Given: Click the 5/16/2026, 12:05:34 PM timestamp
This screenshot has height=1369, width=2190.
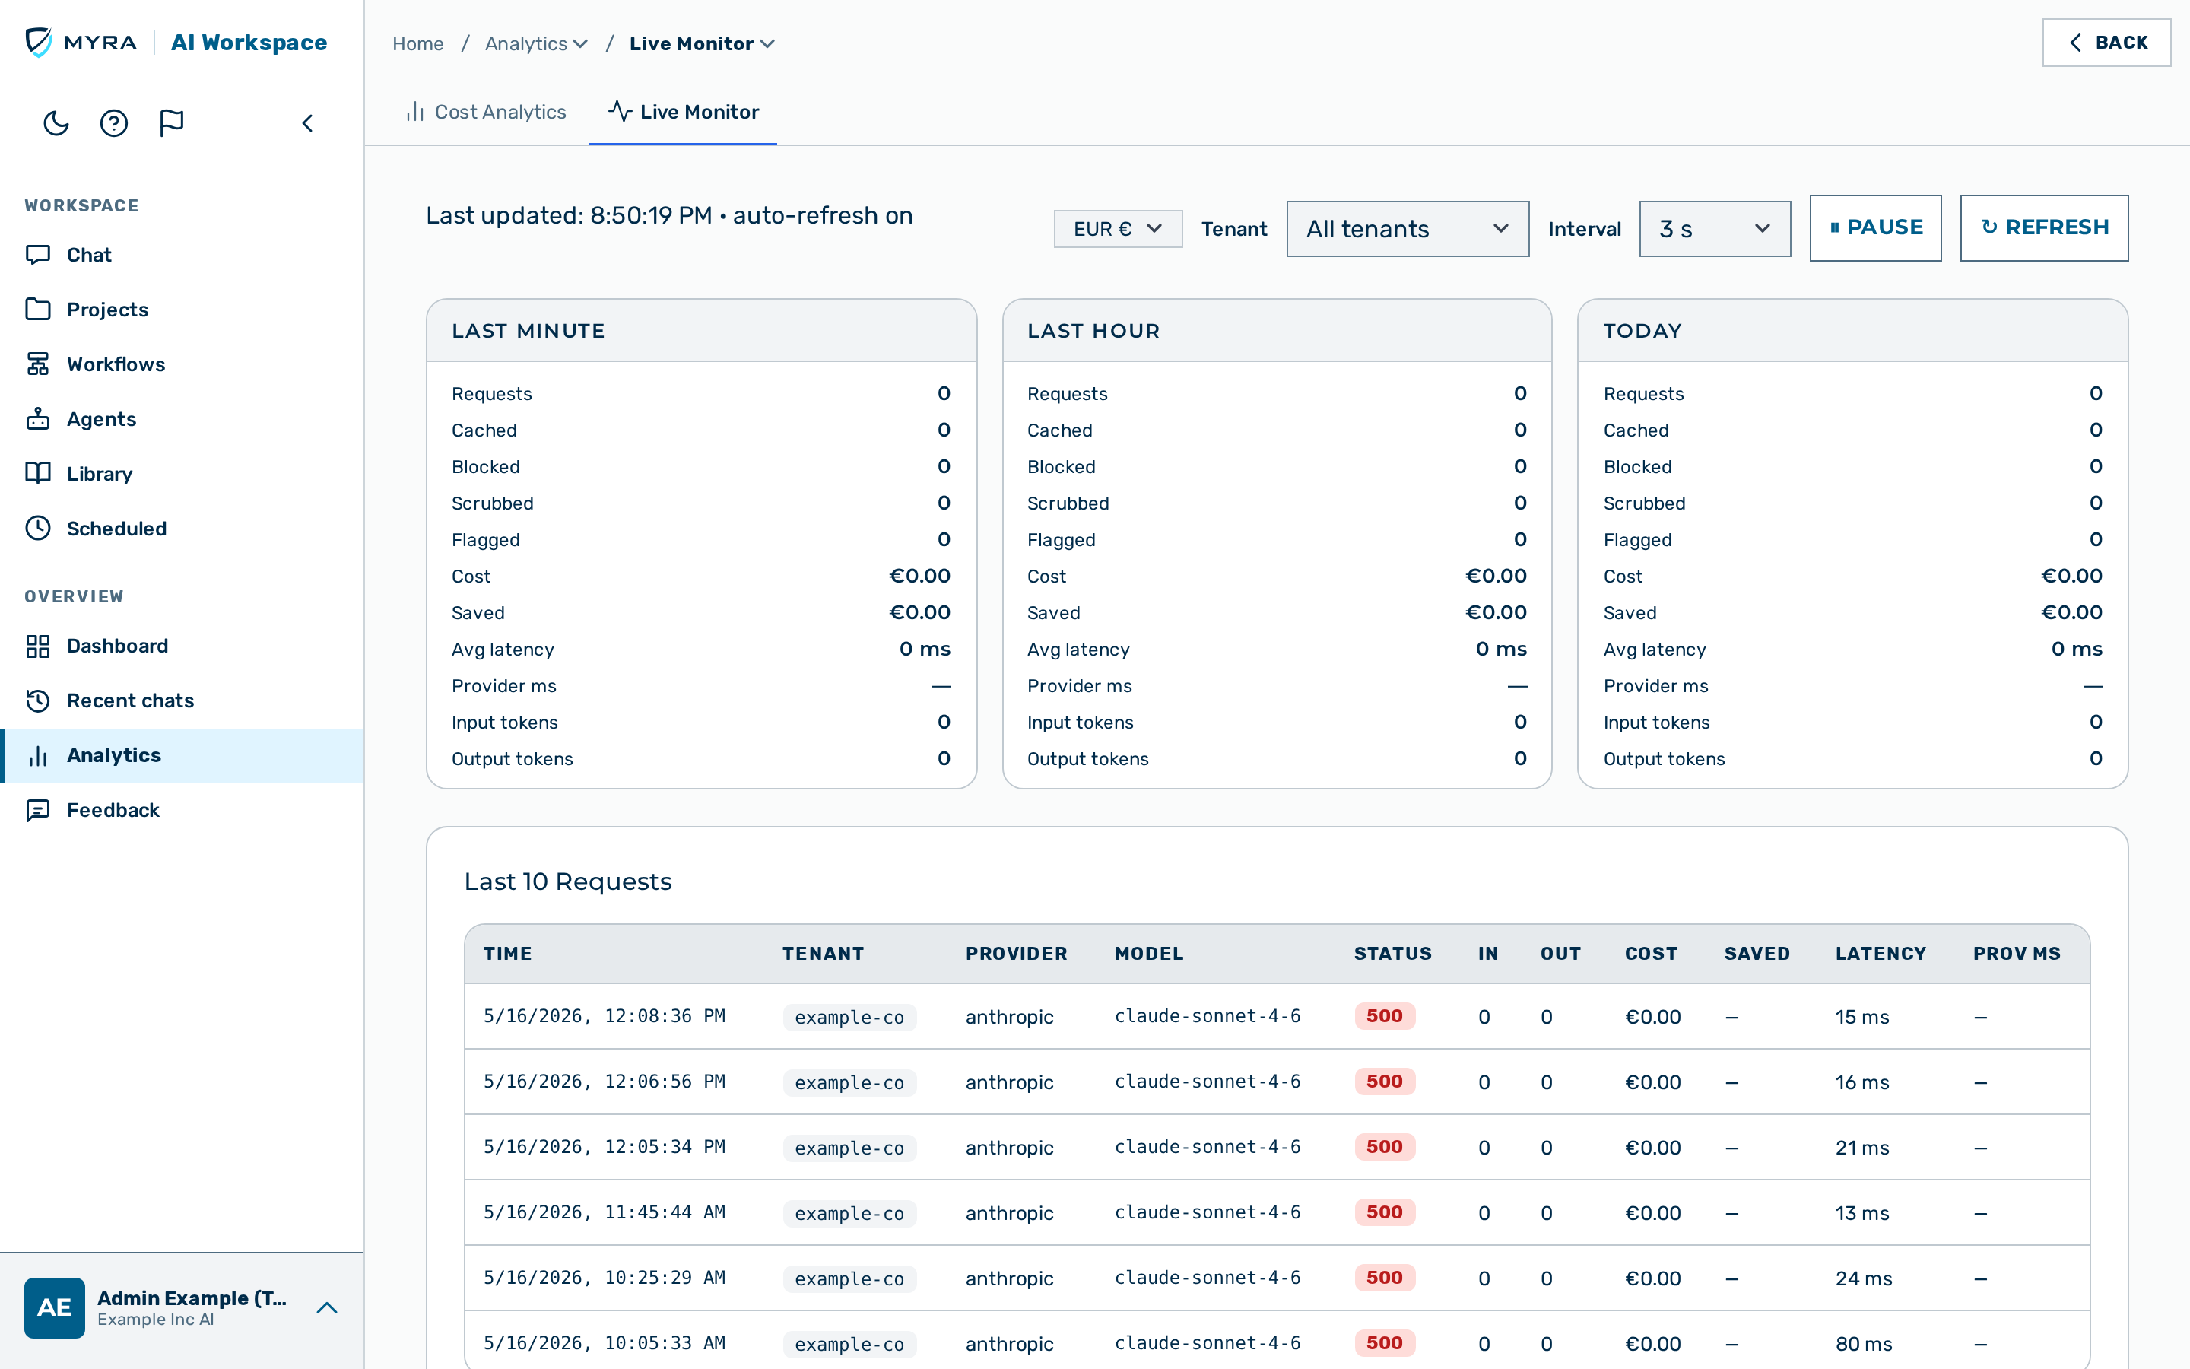Looking at the screenshot, I should pyautogui.click(x=605, y=1146).
